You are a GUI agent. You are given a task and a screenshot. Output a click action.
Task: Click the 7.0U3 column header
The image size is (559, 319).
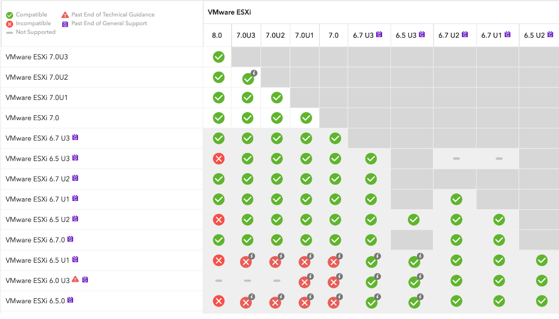pos(246,36)
